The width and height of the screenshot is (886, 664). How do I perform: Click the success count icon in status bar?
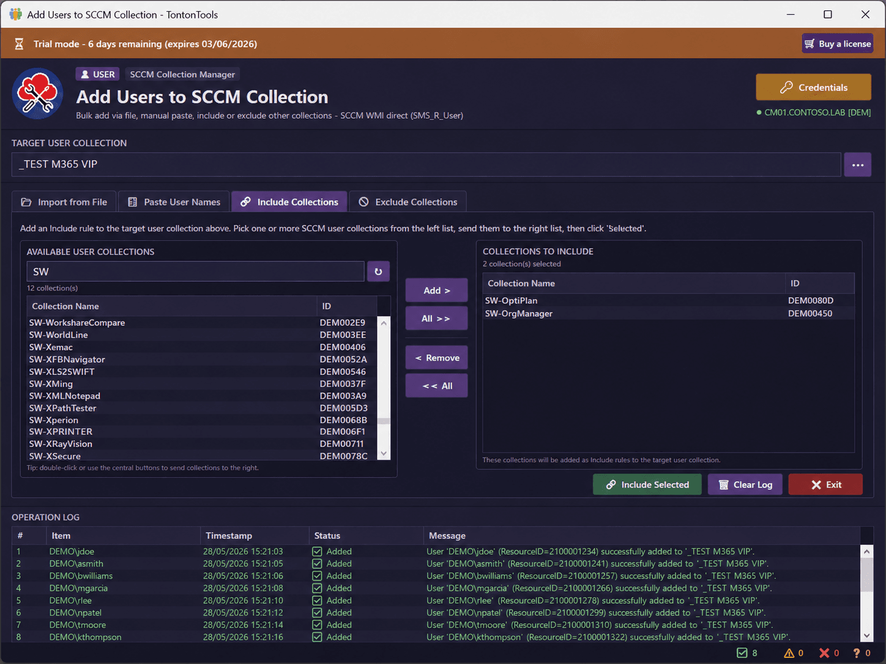(742, 653)
